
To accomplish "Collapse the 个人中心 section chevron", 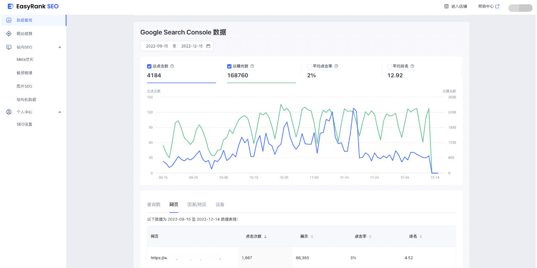I will 59,112.
